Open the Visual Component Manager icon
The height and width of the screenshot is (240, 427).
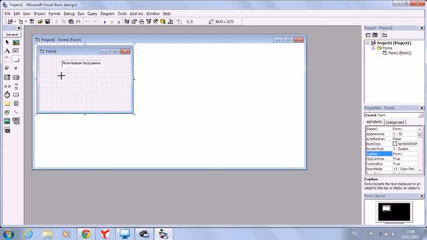pos(170,21)
